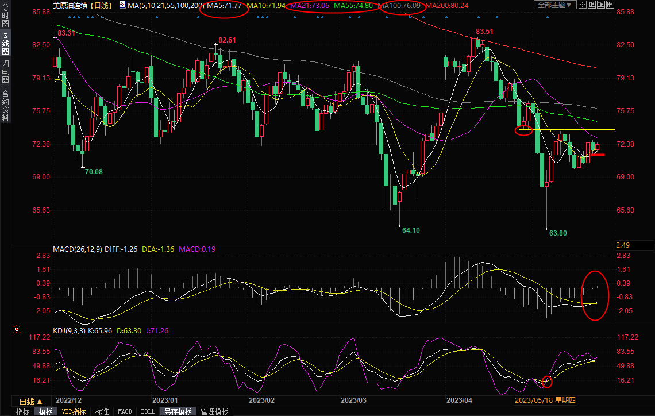
Task: Click the 另存模板 button
Action: (x=178, y=411)
